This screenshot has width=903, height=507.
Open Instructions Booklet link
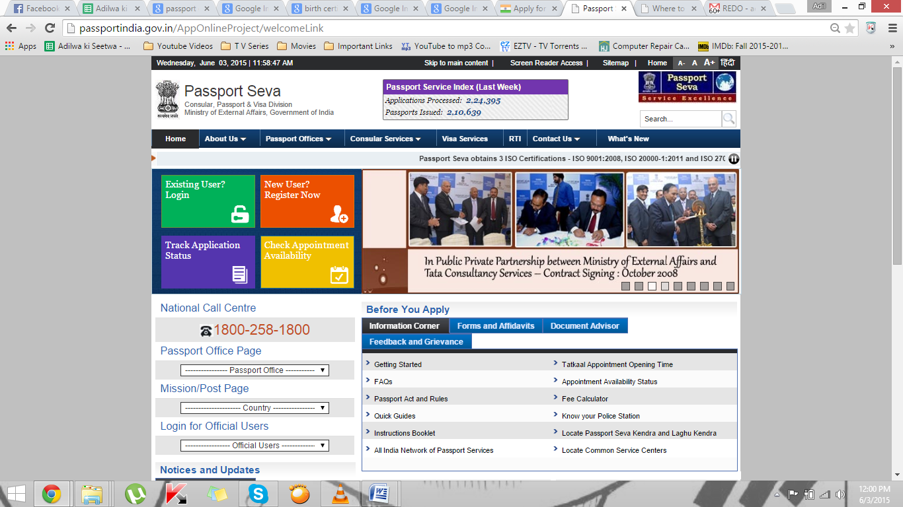[x=405, y=433]
